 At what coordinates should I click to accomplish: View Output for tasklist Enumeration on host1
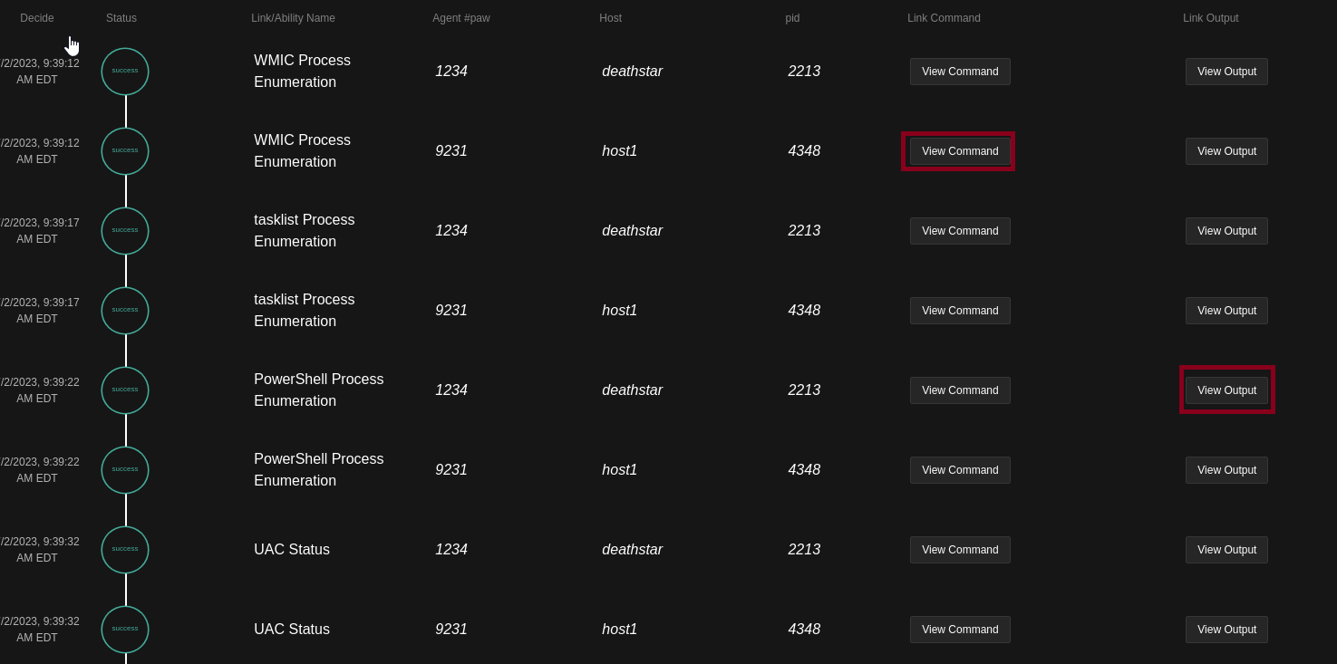1226,311
